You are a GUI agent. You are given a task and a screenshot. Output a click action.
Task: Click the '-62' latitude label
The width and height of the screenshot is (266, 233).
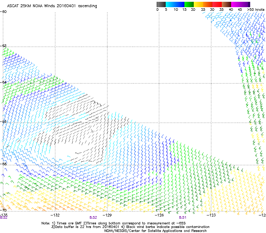(x=3, y=46)
